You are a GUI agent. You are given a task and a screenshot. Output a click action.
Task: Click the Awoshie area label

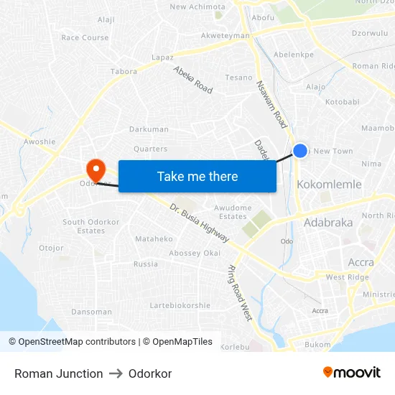click(39, 141)
